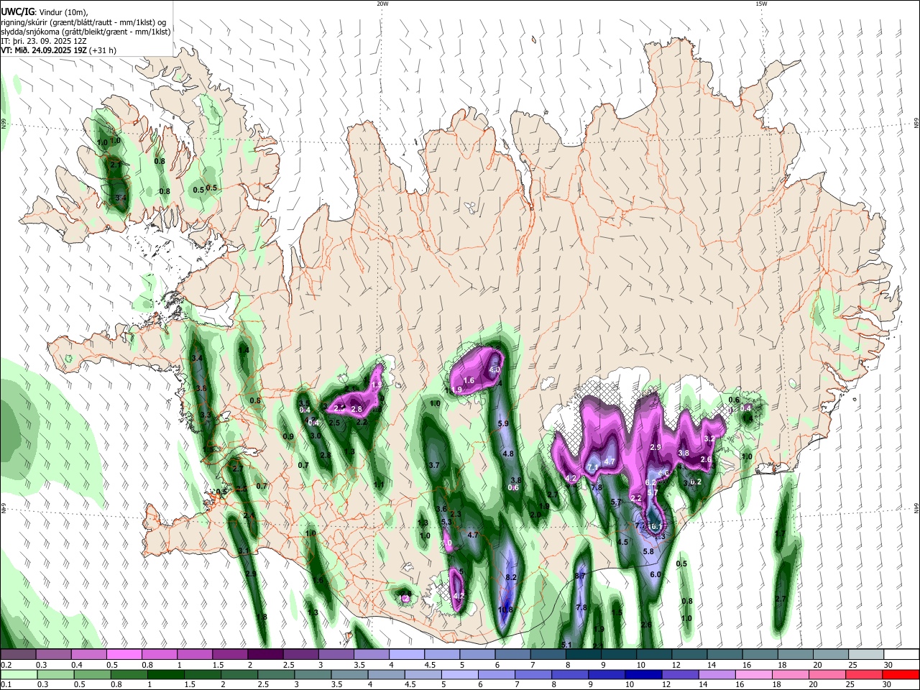Select the grey-blue 3.5–4 mm rain swatch

click(349, 674)
